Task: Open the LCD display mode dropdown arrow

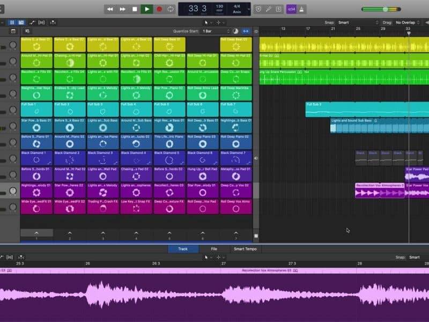Action: [x=248, y=9]
